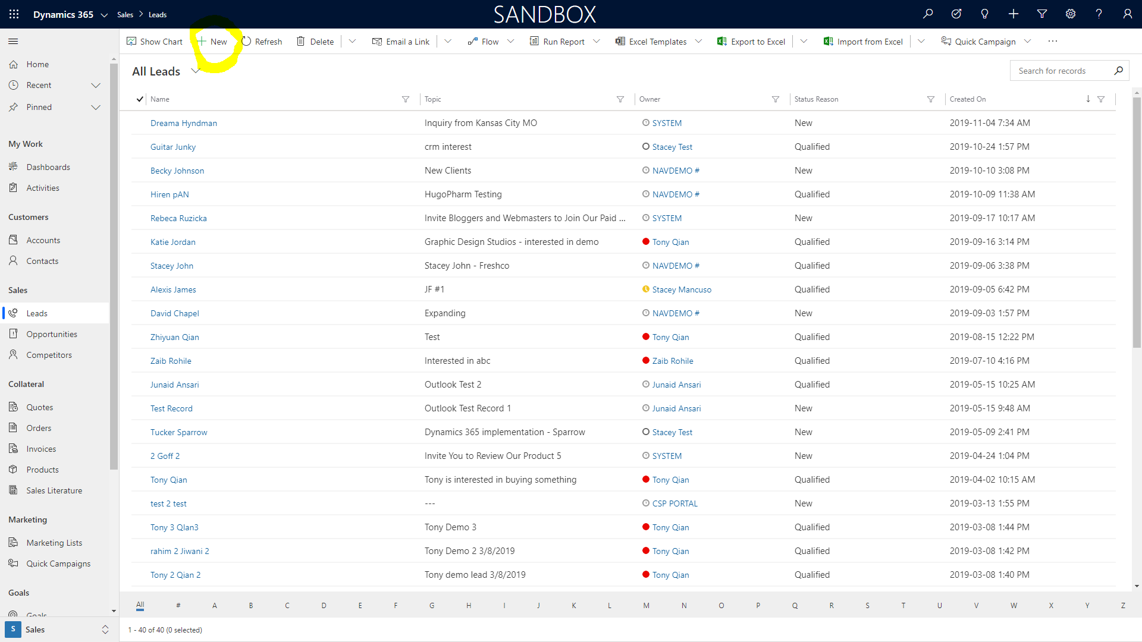The height and width of the screenshot is (642, 1142).
Task: Click the Flow toolbar button
Action: (483, 42)
